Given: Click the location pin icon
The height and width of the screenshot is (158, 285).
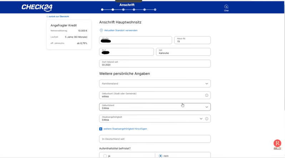Looking at the screenshot, I should tap(101, 30).
